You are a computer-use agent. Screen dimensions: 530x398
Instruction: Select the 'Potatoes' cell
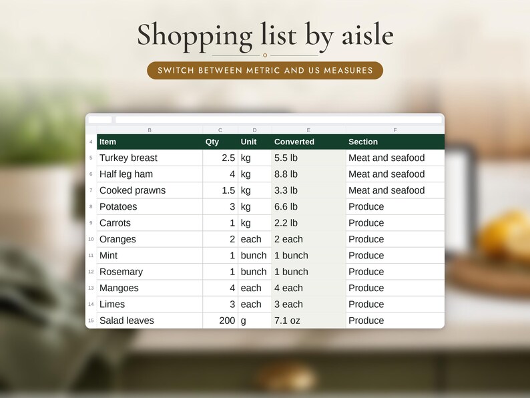(x=150, y=206)
